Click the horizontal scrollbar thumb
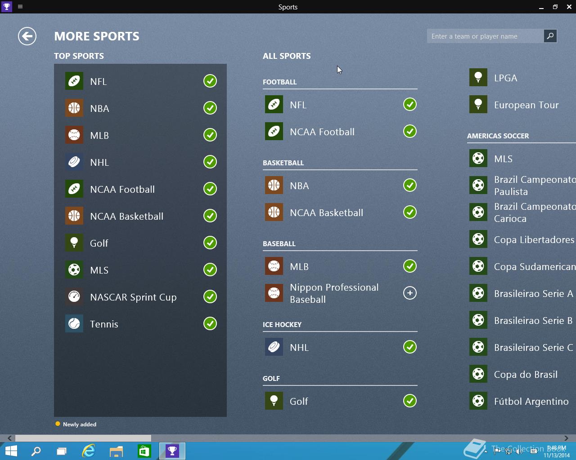The image size is (576, 460). point(83,438)
